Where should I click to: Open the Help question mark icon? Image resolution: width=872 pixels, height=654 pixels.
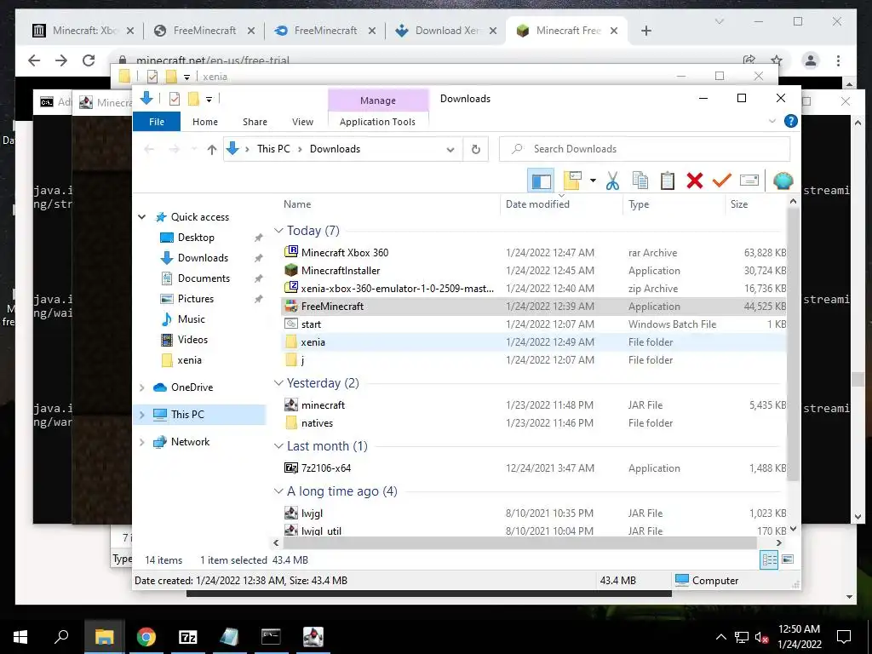pos(790,121)
